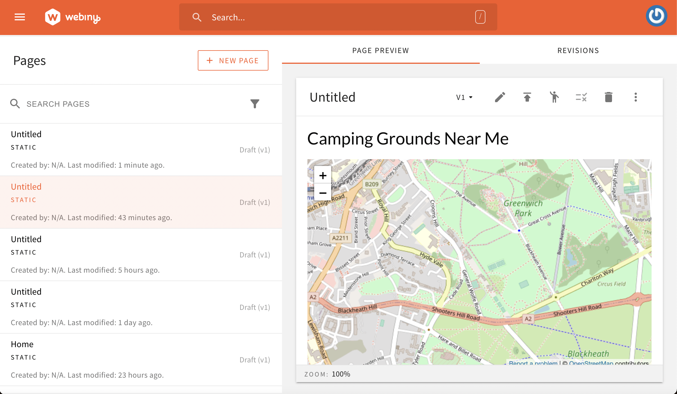Open the three-dot more options menu
Screen dimensions: 677x394
(635, 97)
